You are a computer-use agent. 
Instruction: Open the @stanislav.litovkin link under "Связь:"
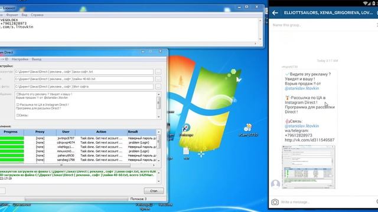302,126
